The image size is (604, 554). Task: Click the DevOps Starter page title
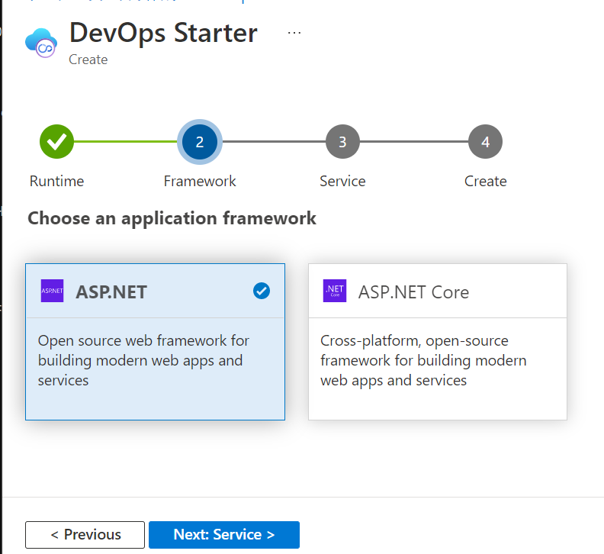(163, 33)
